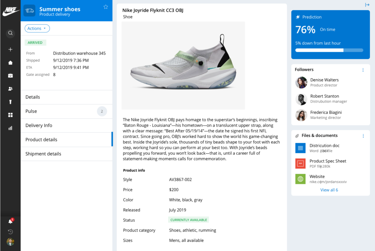The height and width of the screenshot is (251, 375).
Task: Click the Prediction sparkle icon
Action: (298, 17)
